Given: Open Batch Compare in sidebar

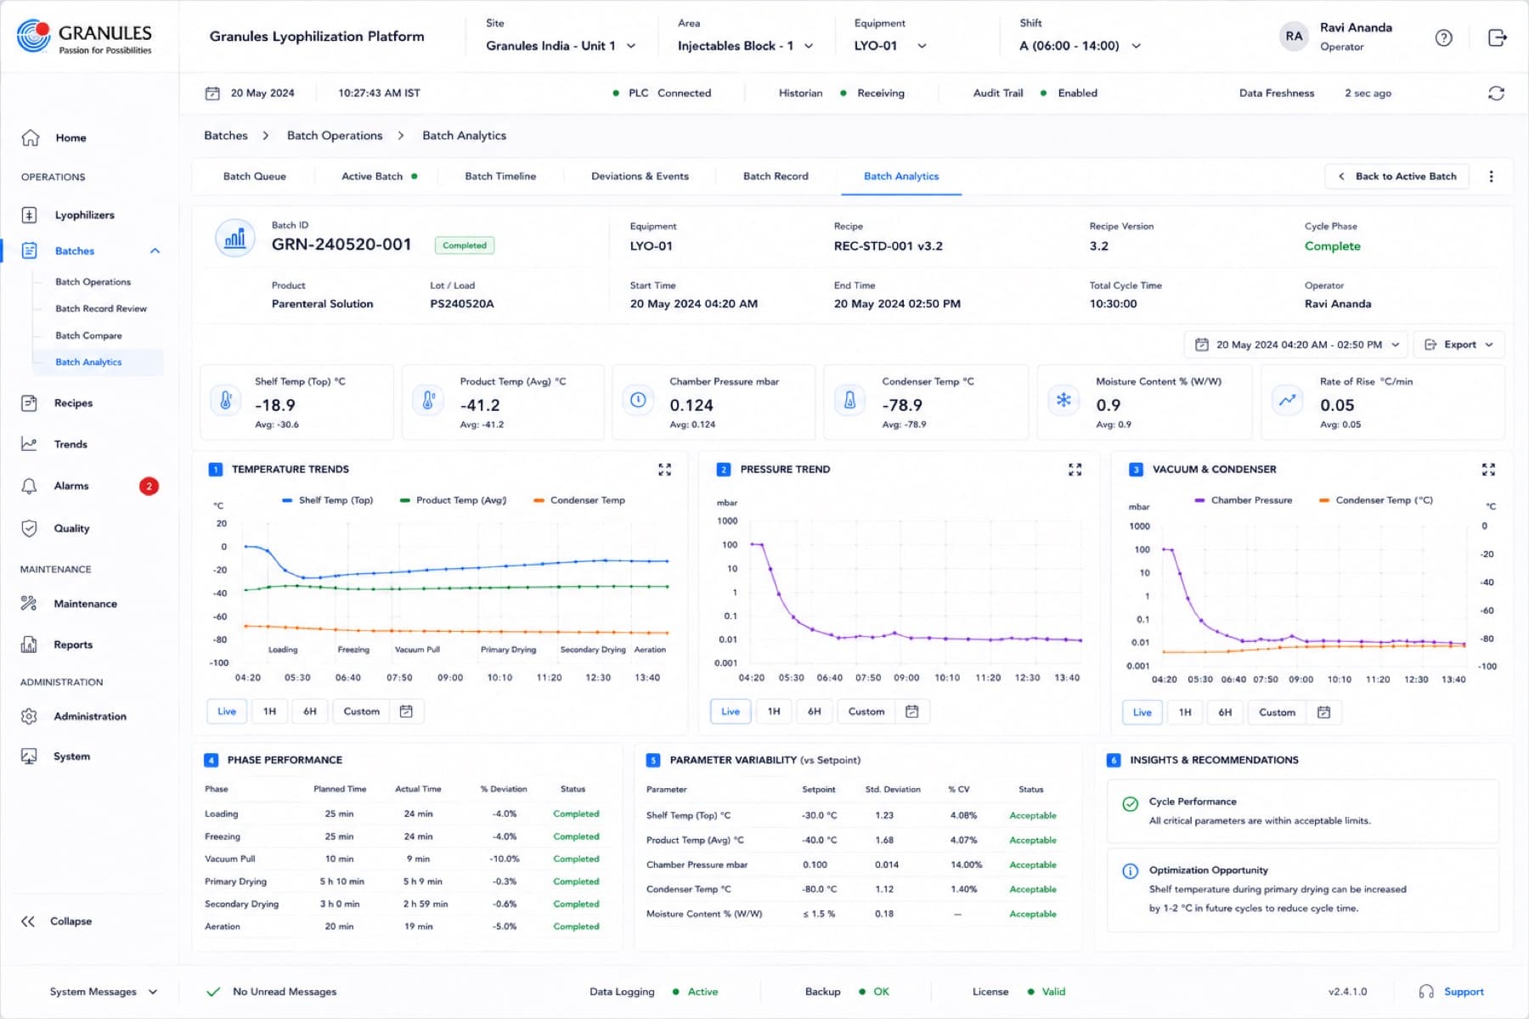Looking at the screenshot, I should (88, 335).
